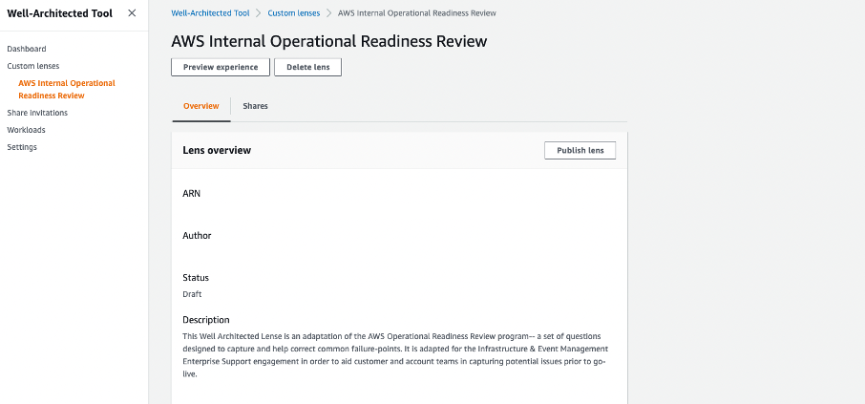Viewport: 865px width, 404px height.
Task: Switch to the Overview tab
Action: tap(201, 106)
